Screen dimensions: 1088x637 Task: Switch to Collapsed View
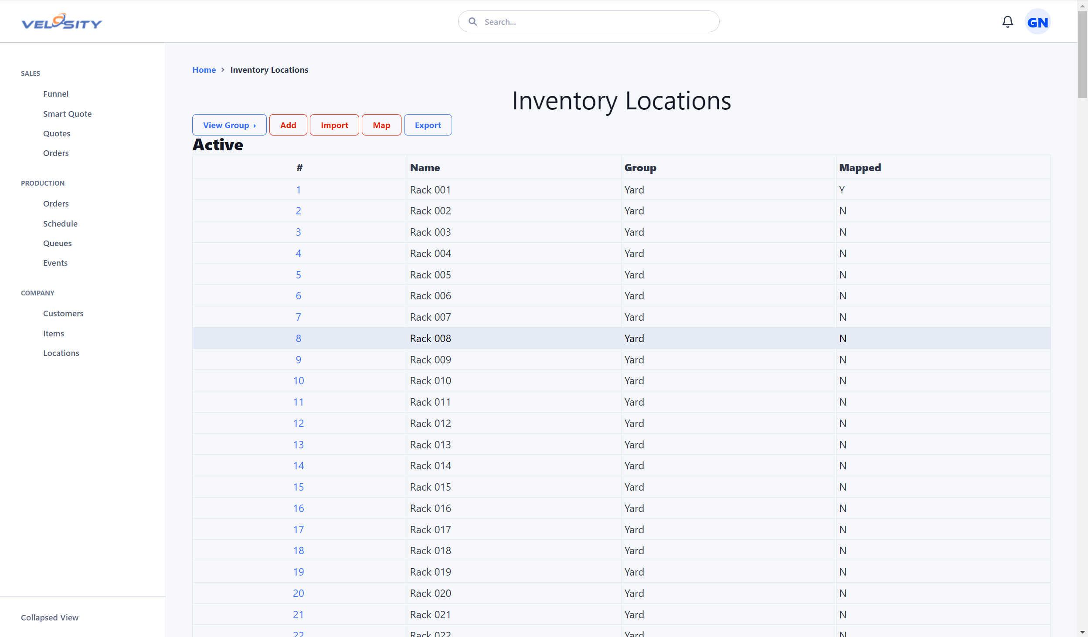click(x=50, y=617)
